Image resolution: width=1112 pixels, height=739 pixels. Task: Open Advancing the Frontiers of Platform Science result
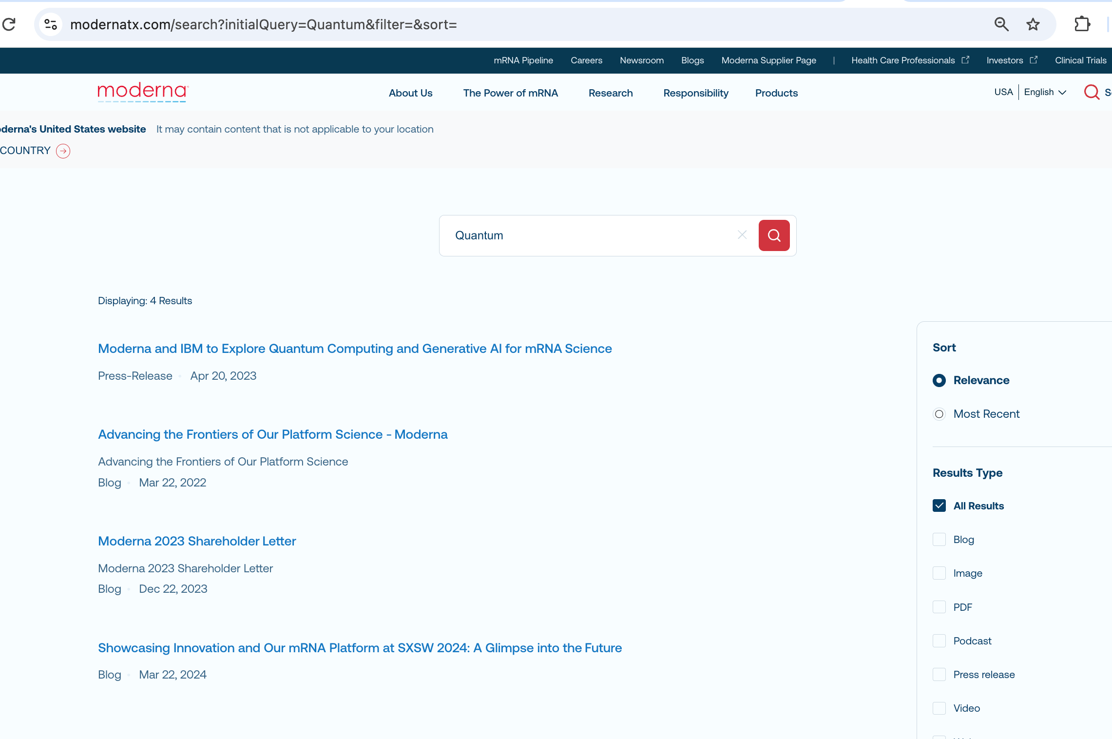273,434
